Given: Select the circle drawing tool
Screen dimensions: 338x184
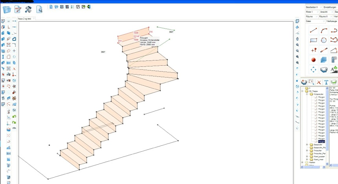Looking at the screenshot, I should pos(324,40).
